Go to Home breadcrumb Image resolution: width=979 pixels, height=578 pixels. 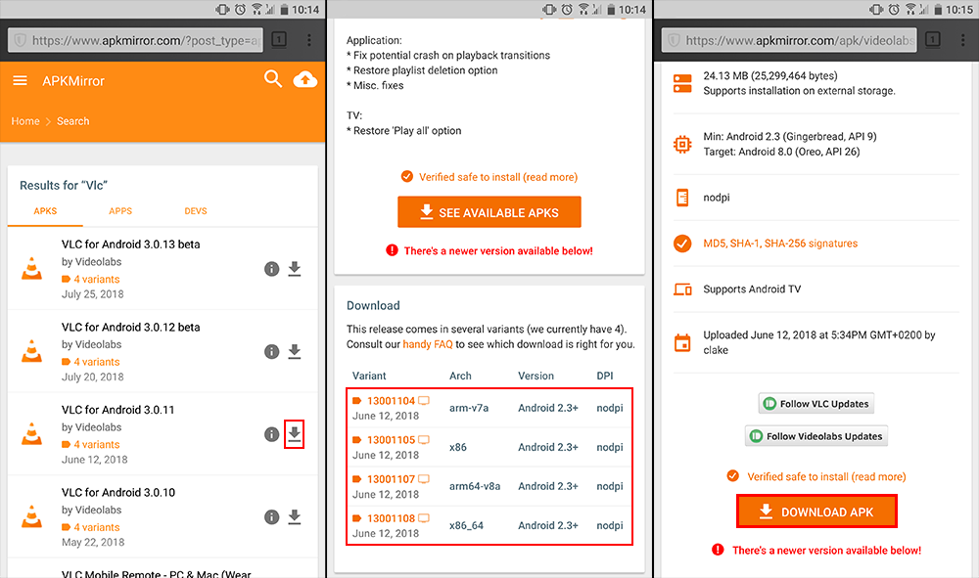point(25,121)
